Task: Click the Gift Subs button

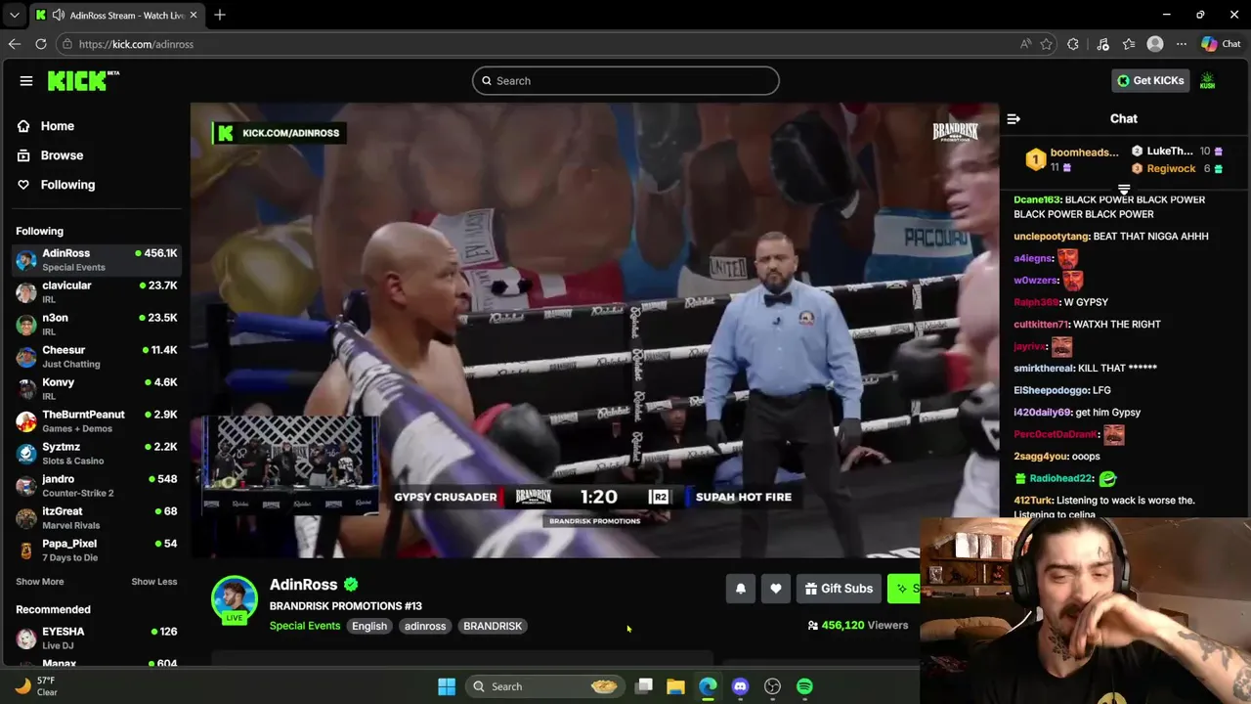Action: [839, 589]
